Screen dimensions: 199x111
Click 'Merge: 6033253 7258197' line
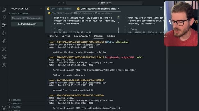(61, 98)
